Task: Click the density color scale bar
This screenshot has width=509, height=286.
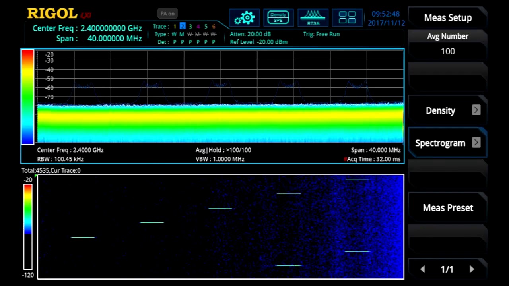Action: [28, 97]
